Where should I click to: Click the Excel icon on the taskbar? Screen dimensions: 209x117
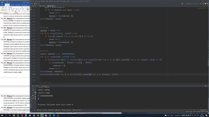(50, 115)
